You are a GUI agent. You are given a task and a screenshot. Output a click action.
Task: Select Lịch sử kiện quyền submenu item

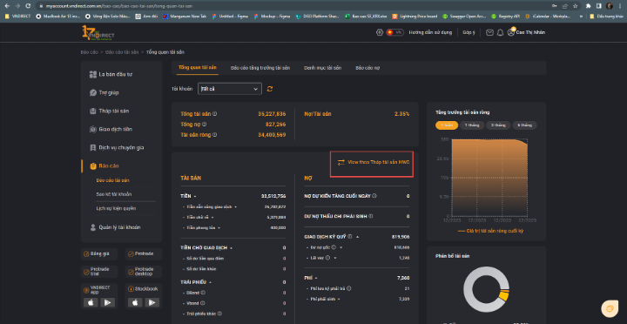tap(116, 208)
